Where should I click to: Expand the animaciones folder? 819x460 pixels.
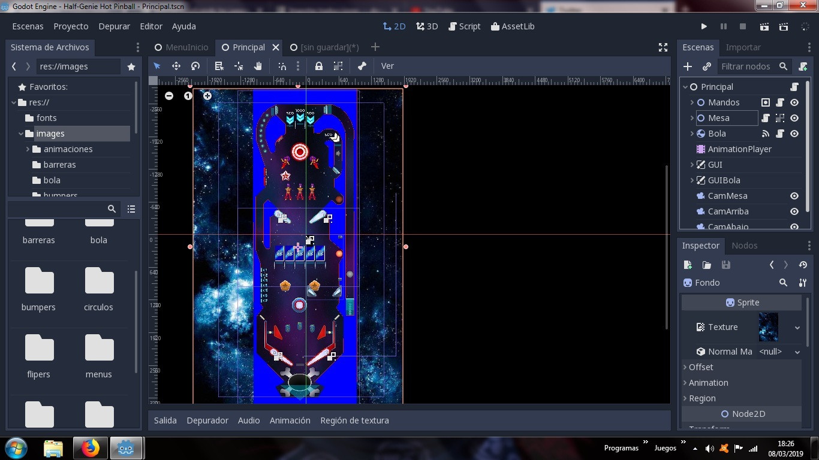pos(28,149)
